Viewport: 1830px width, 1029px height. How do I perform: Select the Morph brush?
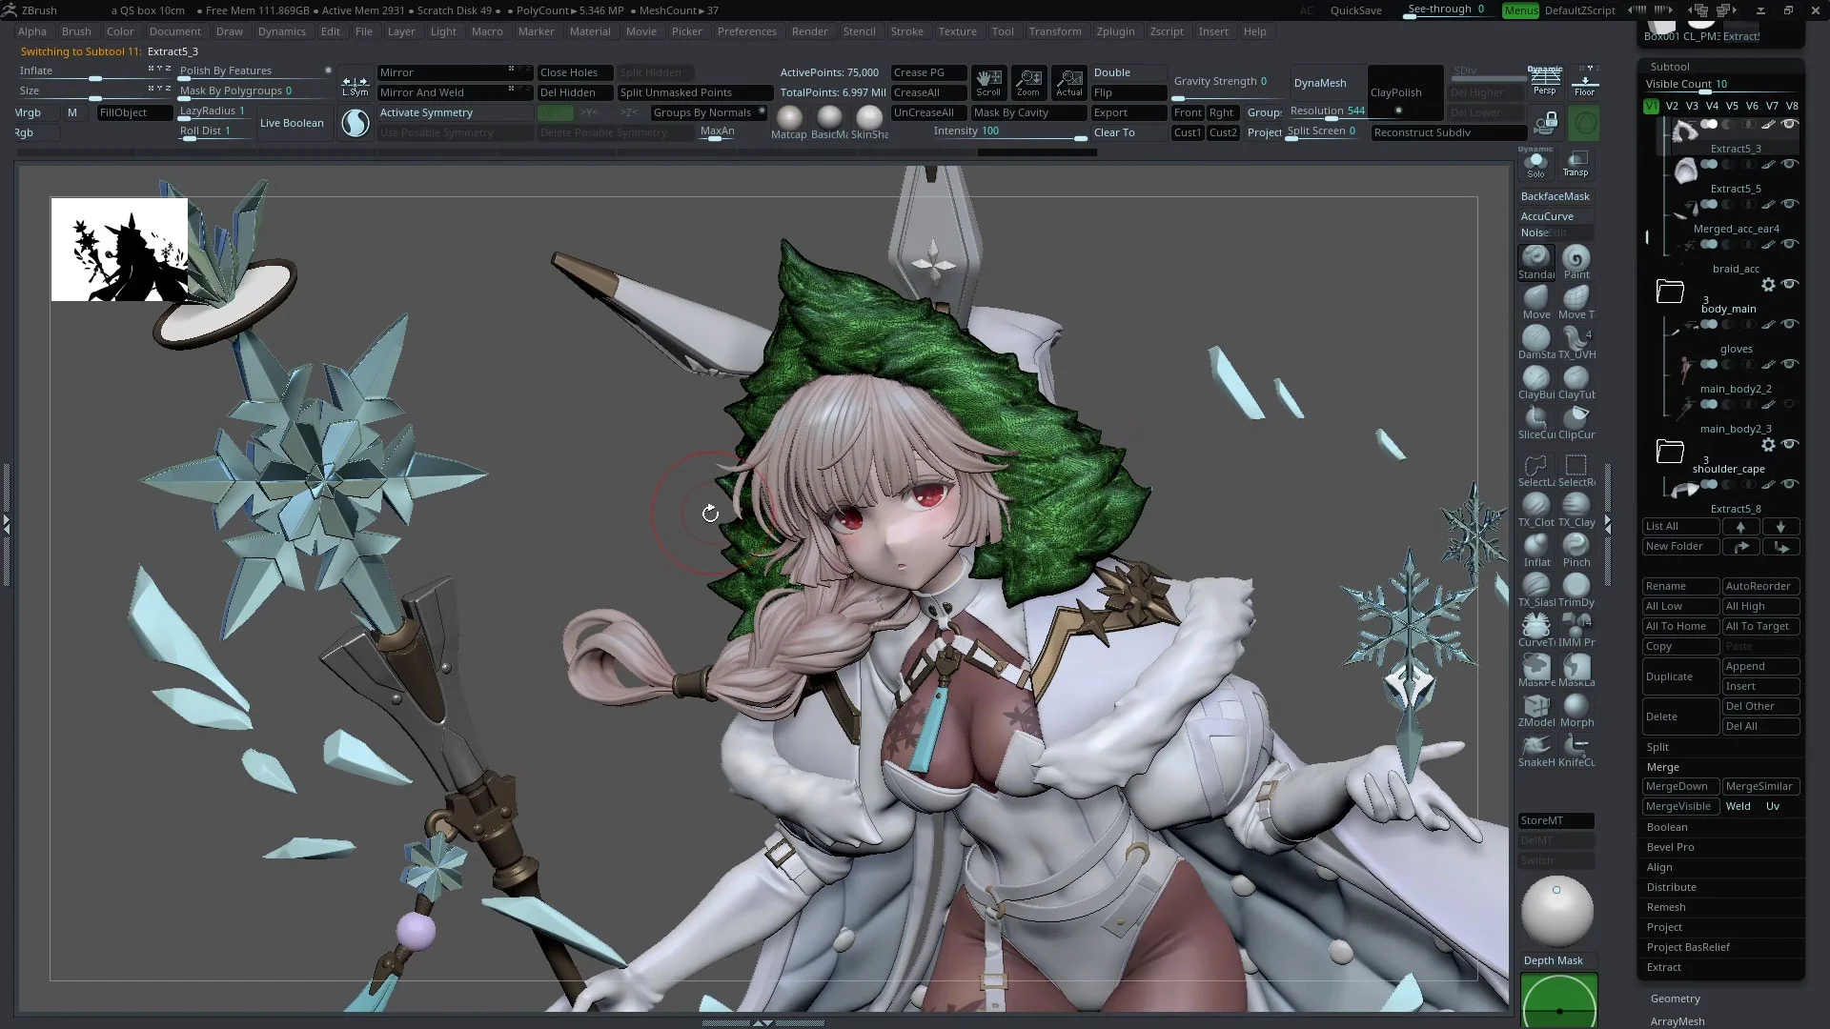pyautogui.click(x=1576, y=710)
